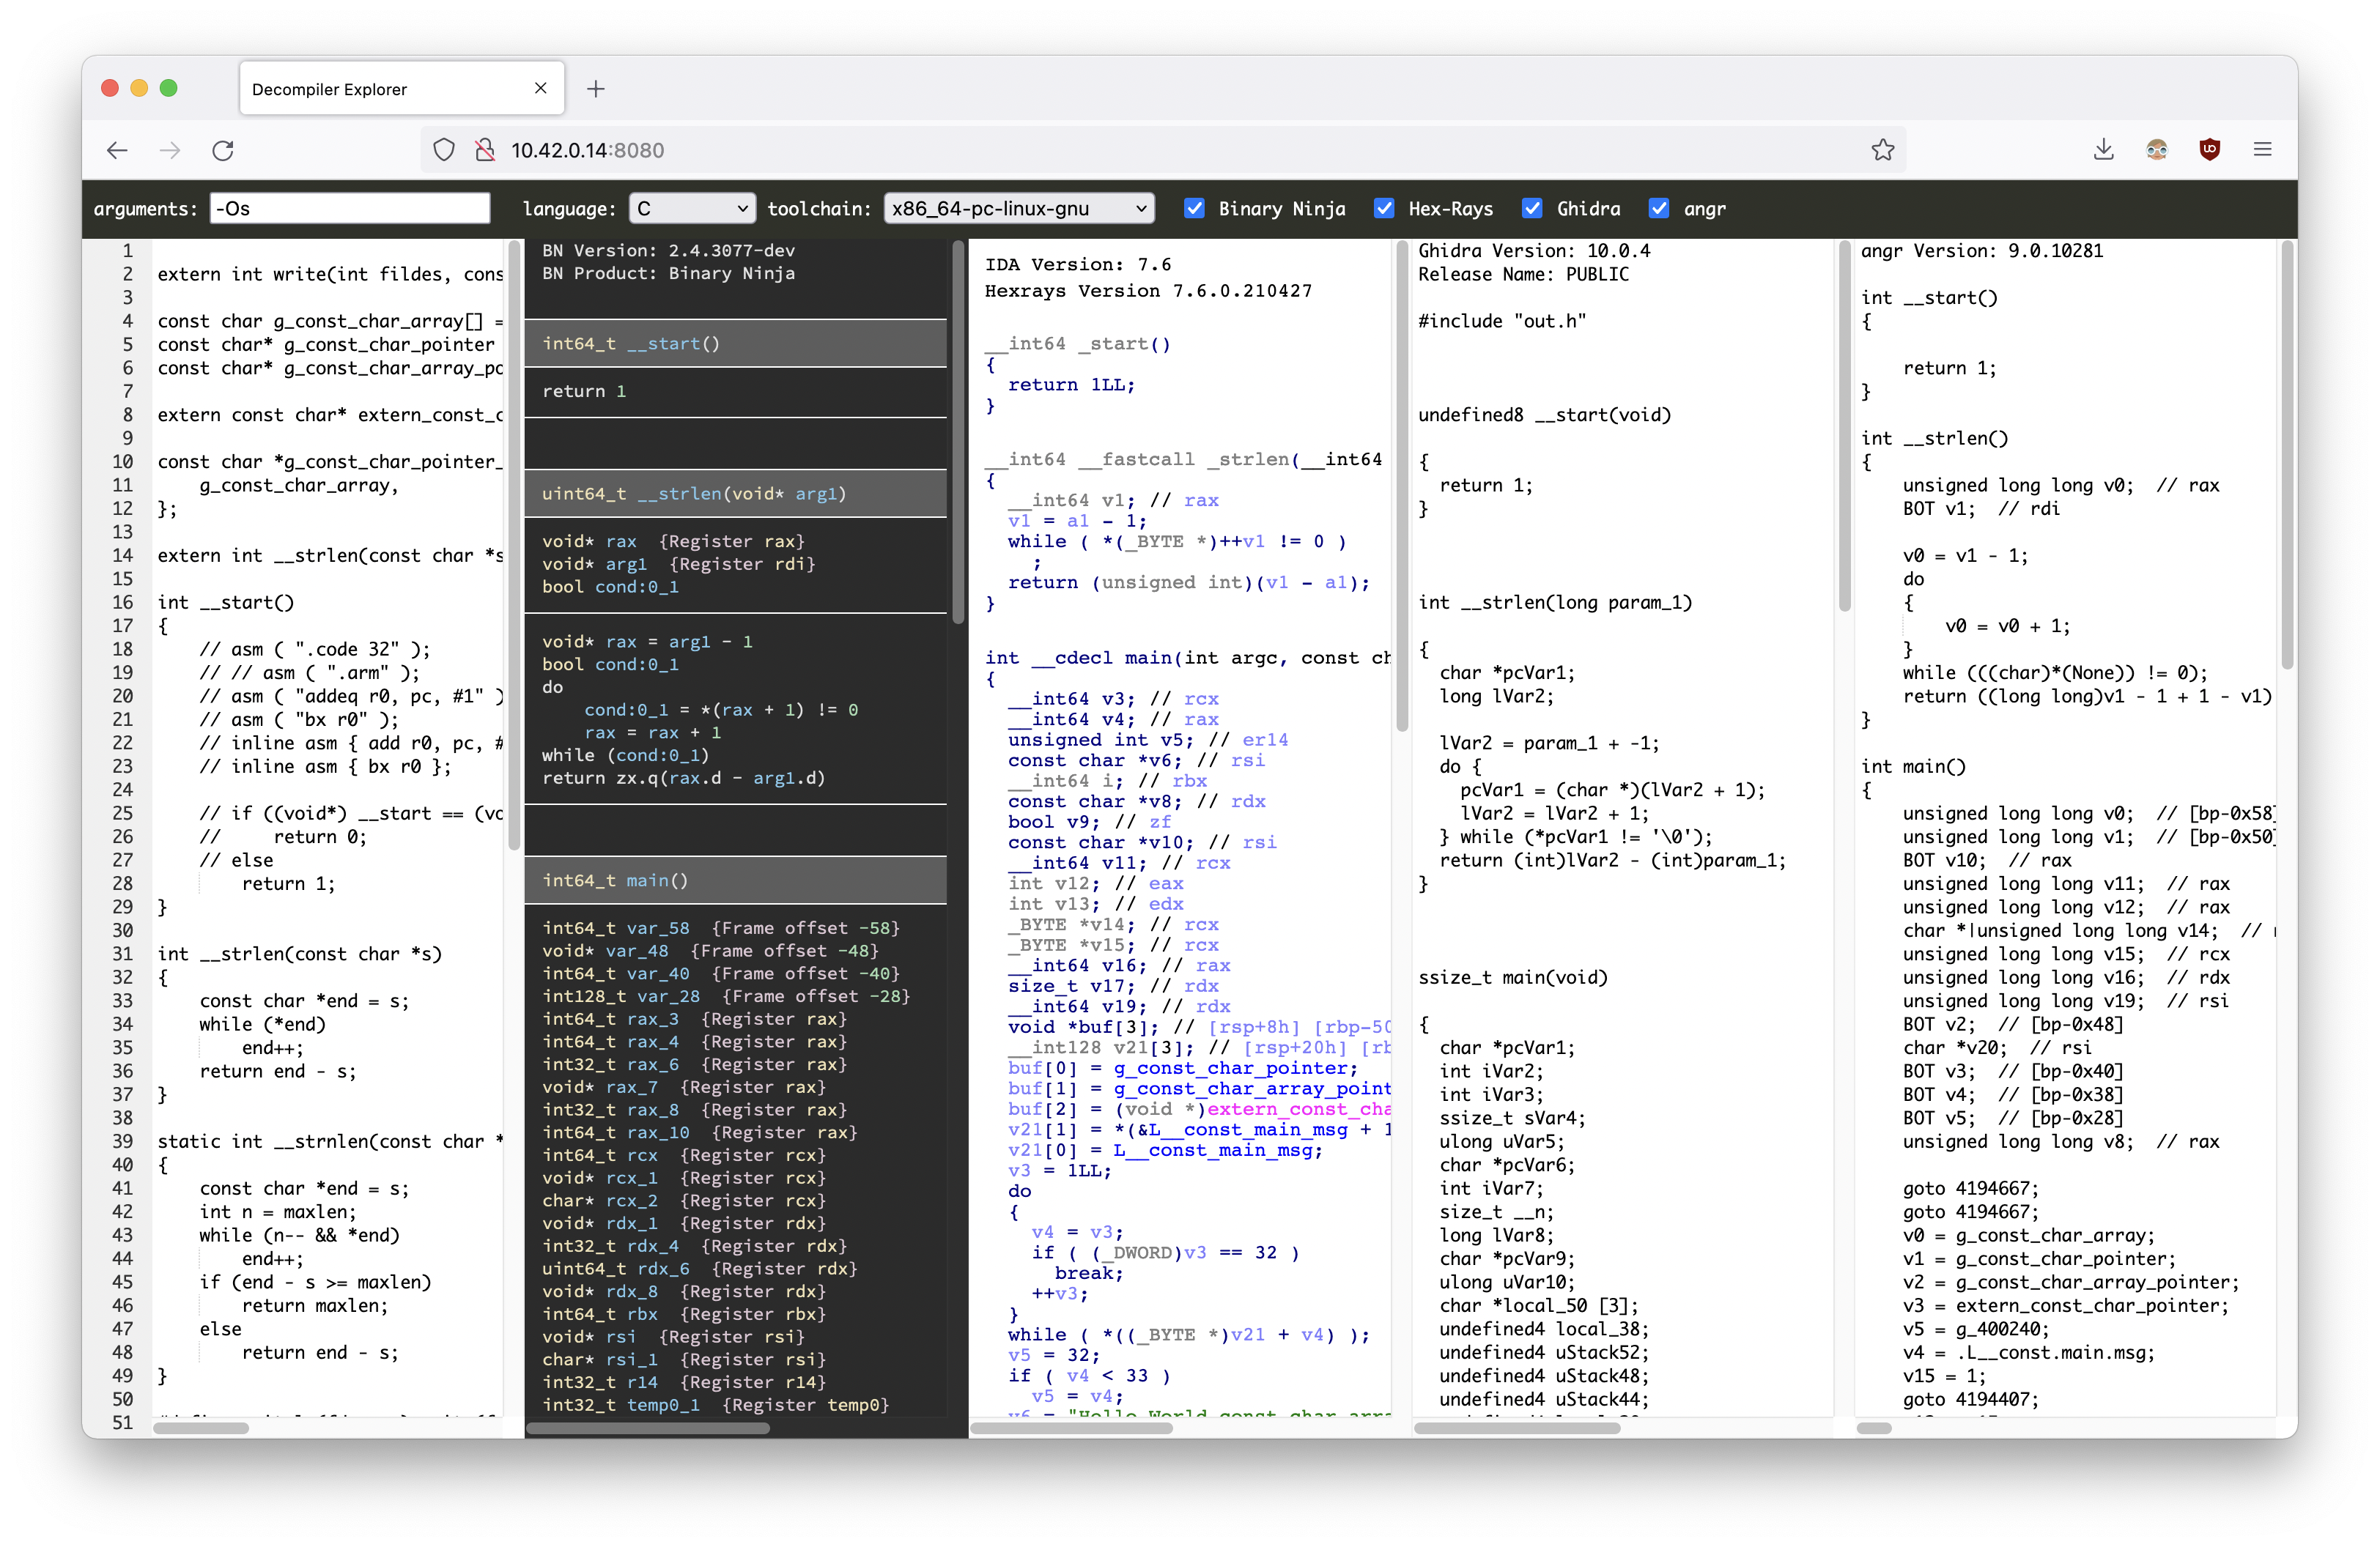
Task: Click the browser back arrow
Action: click(117, 150)
